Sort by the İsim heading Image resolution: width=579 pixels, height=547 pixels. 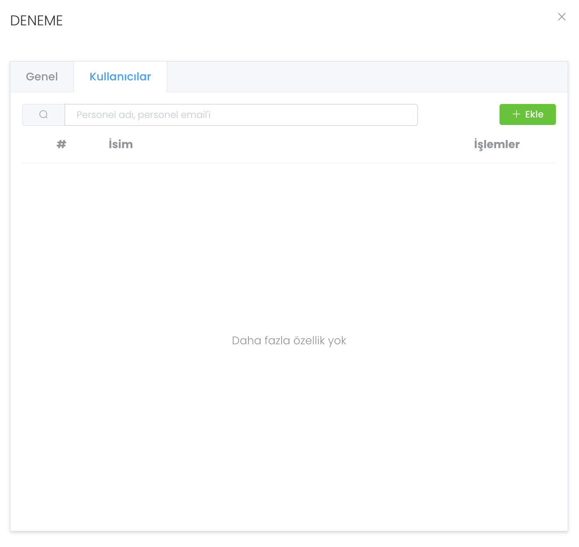coord(121,144)
